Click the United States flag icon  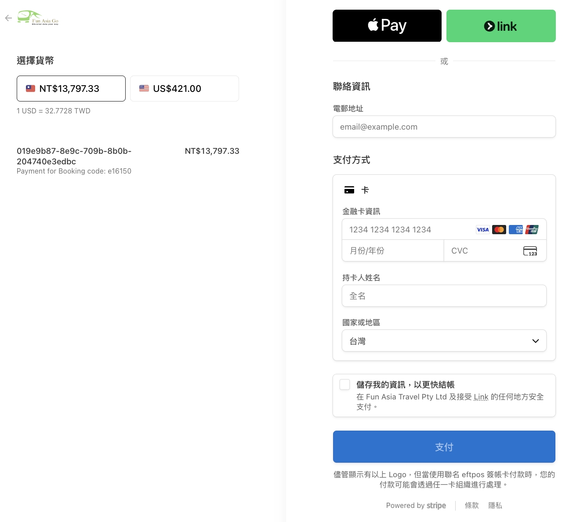click(144, 88)
